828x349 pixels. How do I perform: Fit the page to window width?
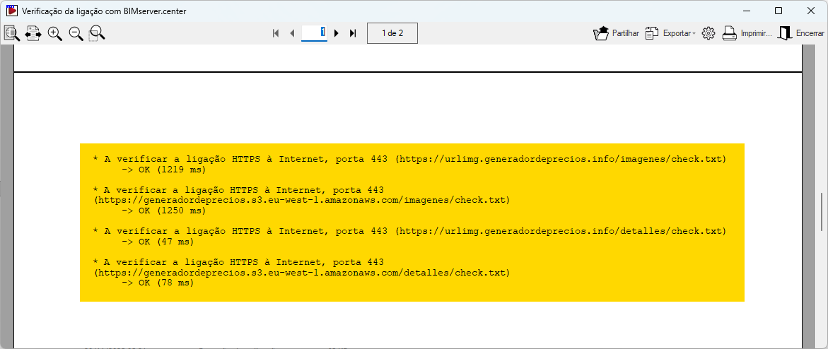[33, 33]
